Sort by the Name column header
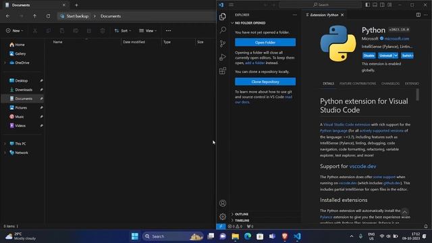Screen dimensions: 432x243 point(57,42)
